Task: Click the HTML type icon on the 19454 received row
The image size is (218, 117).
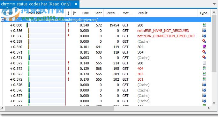Action: coord(204,25)
